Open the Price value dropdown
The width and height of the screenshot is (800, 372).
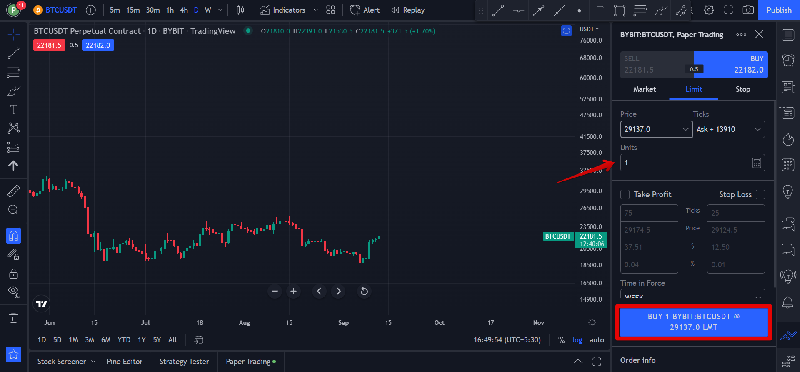coord(685,129)
